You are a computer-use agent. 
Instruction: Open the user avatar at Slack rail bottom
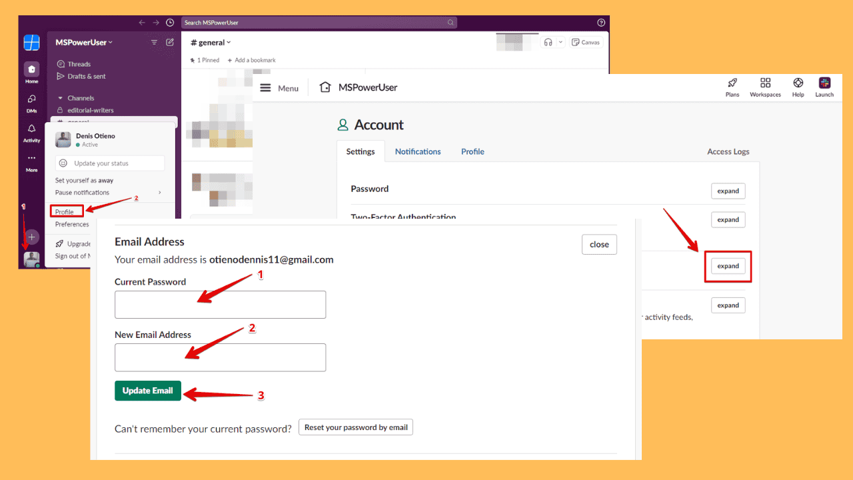pos(31,259)
